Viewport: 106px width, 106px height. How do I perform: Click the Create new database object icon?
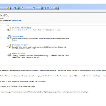(9, 29)
